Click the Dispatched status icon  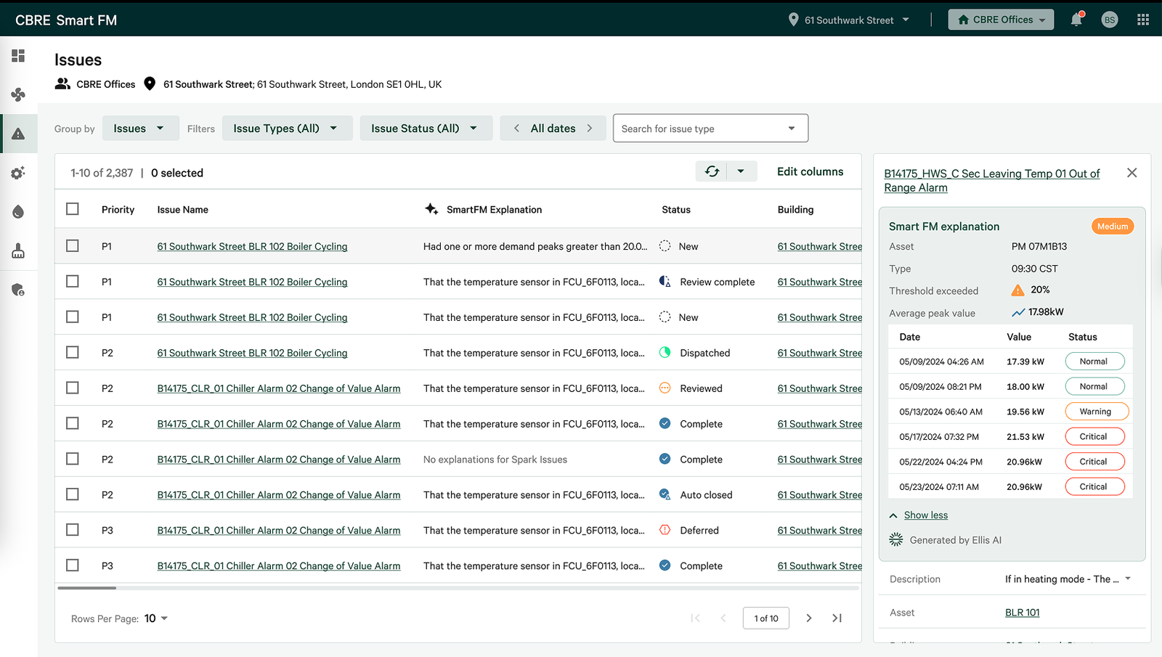[x=665, y=353]
